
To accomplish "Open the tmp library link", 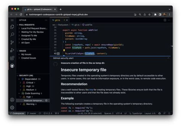I will click(91, 90).
